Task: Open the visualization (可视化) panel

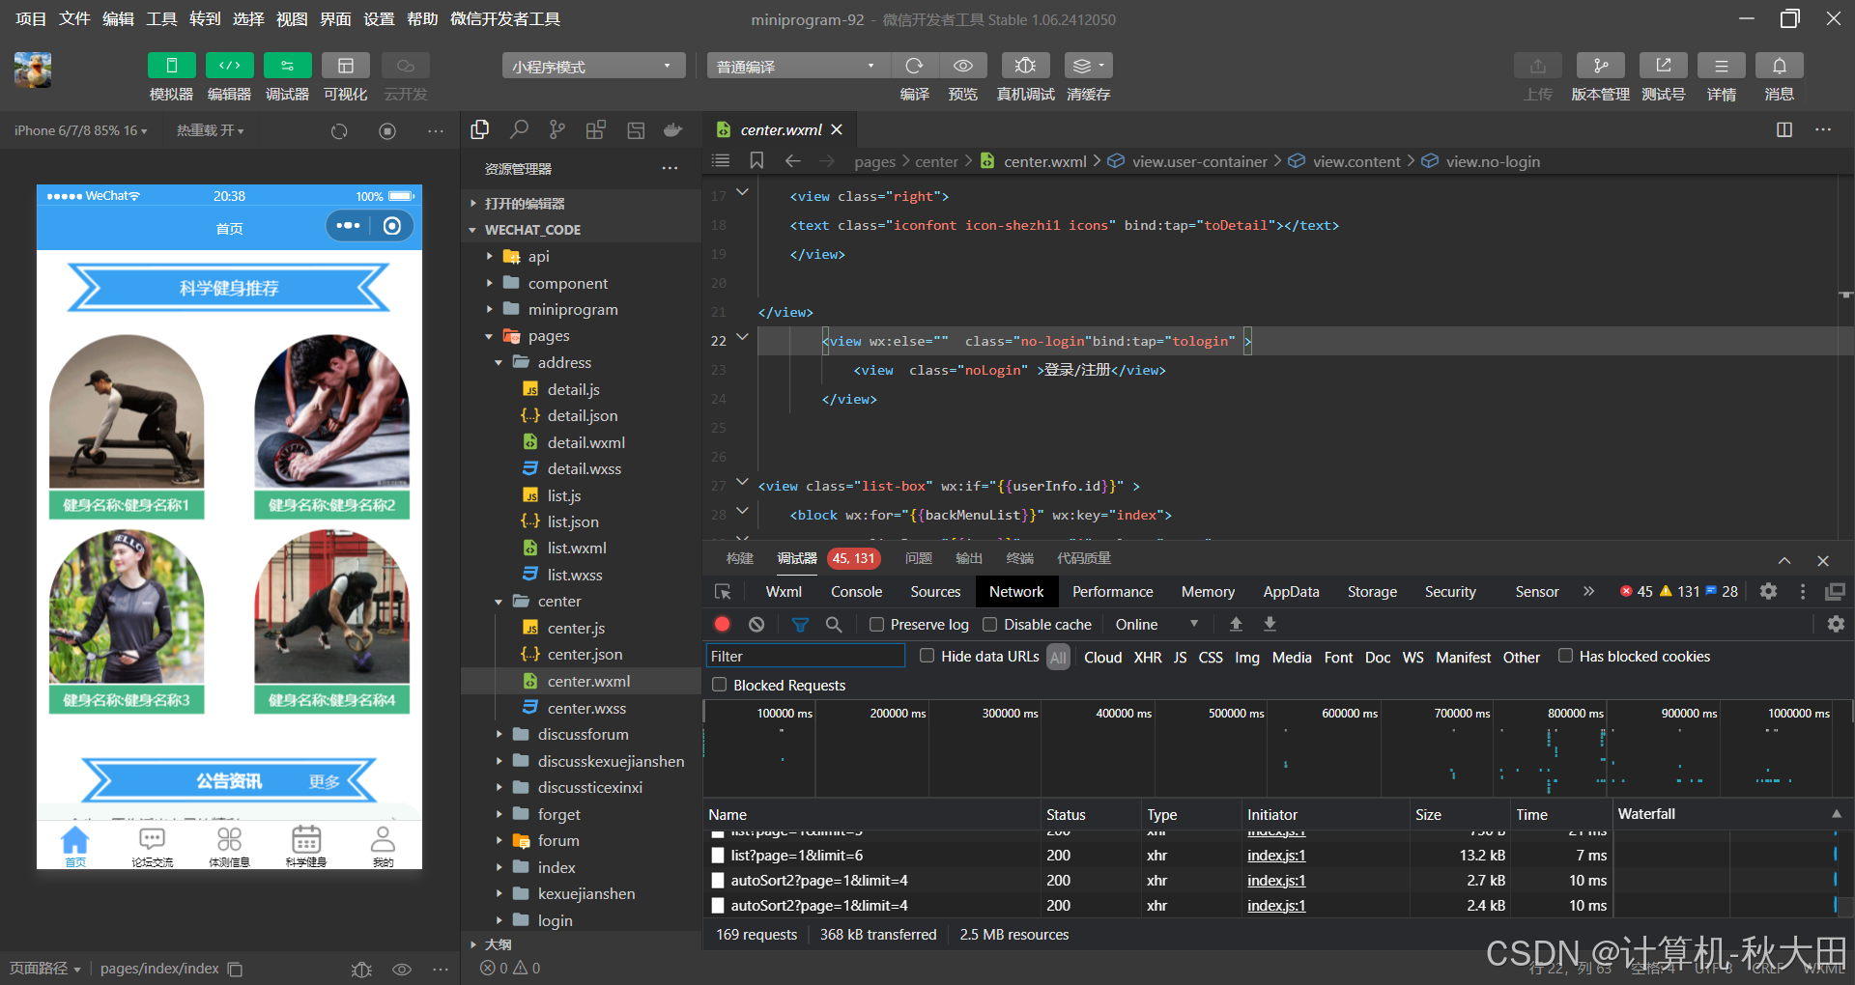Action: click(346, 66)
